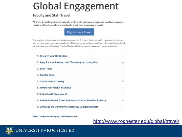Expand plus icon for Research Your Destination
The height and width of the screenshot is (137, 182).
click(123, 56)
